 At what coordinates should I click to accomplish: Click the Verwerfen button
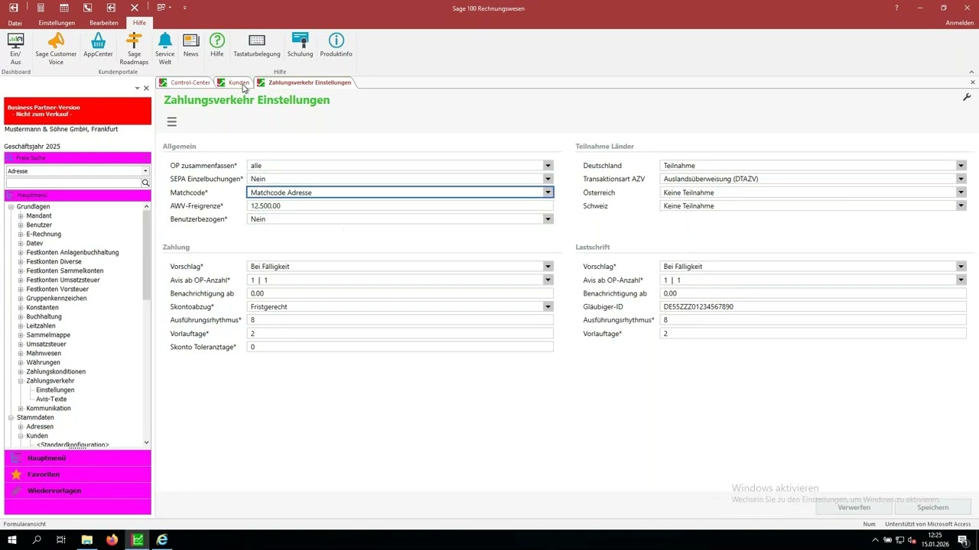click(x=854, y=507)
